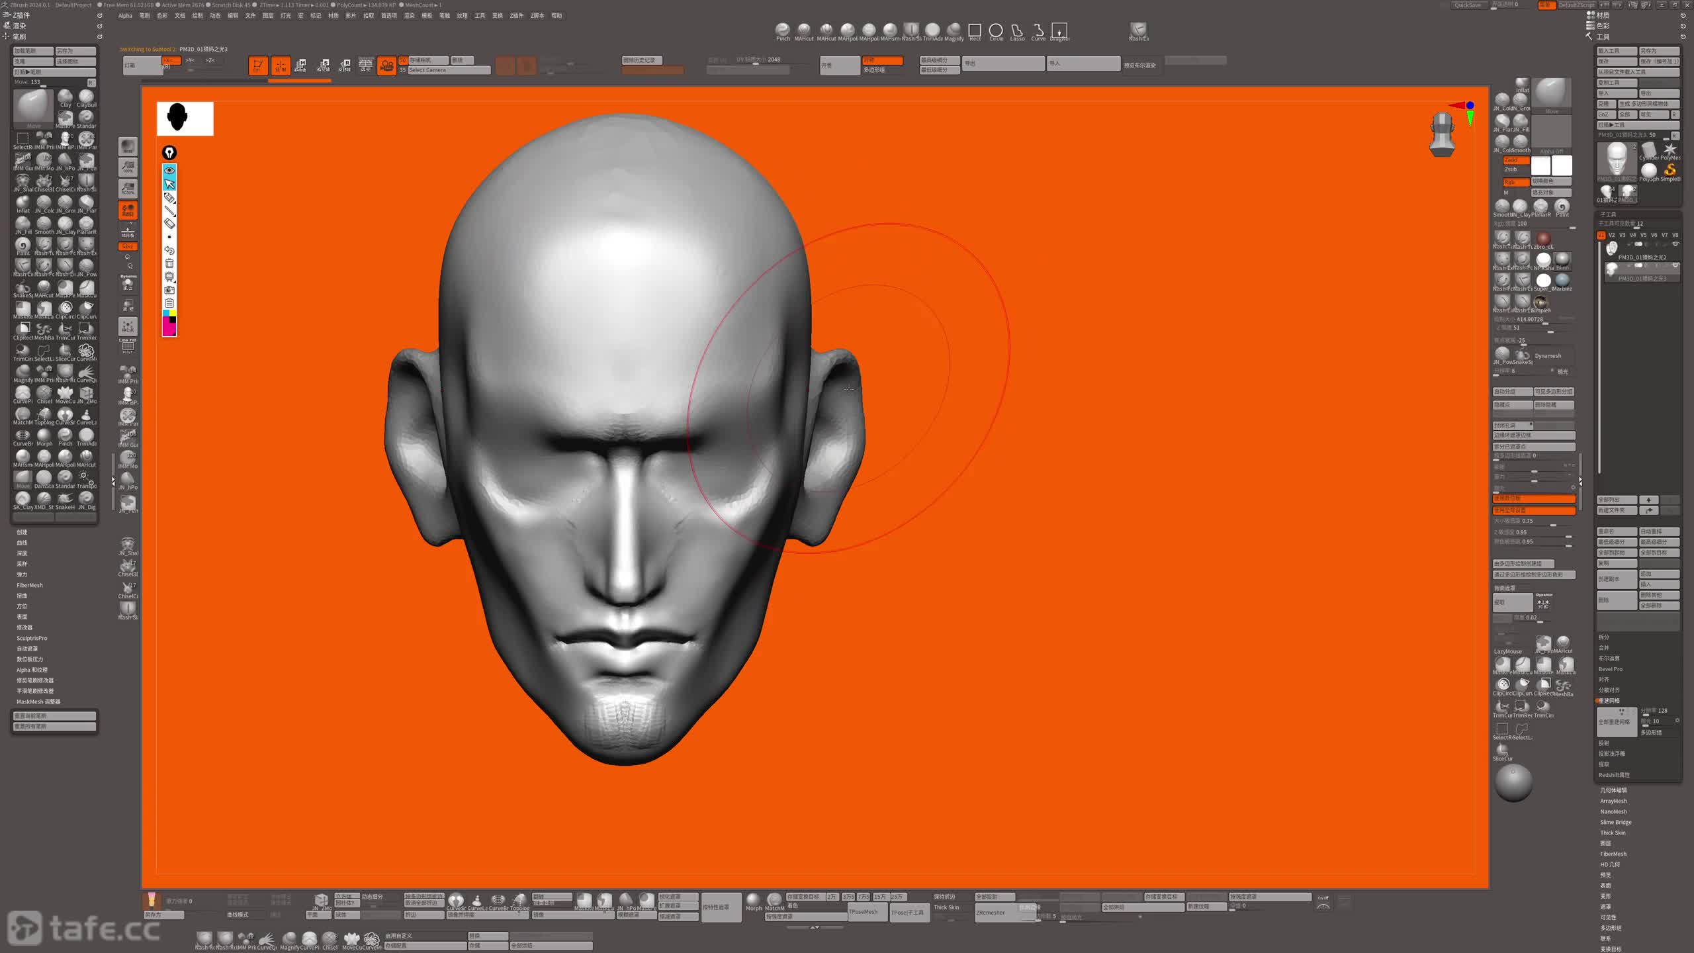Viewport: 1694px width, 953px height.
Task: Click the Dynamesh button
Action: (1548, 356)
